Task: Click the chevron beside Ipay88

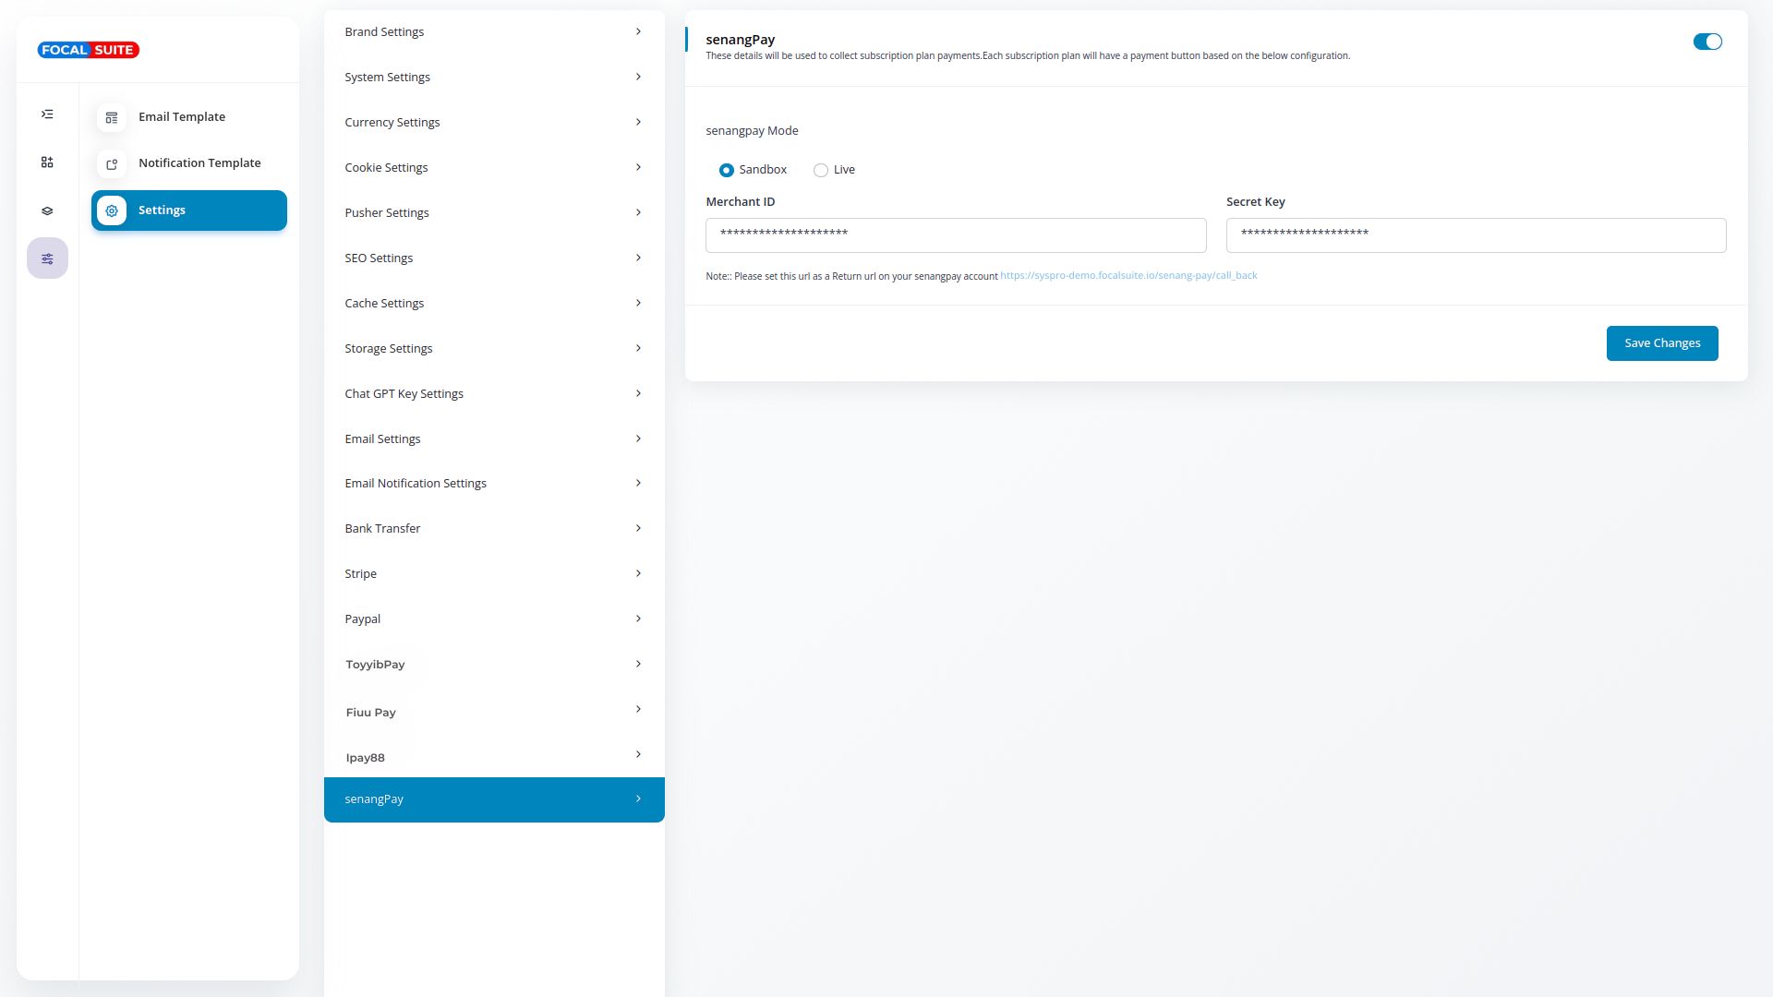Action: click(638, 754)
